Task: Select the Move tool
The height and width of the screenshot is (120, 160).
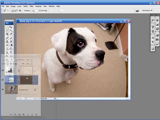Action: (11, 27)
